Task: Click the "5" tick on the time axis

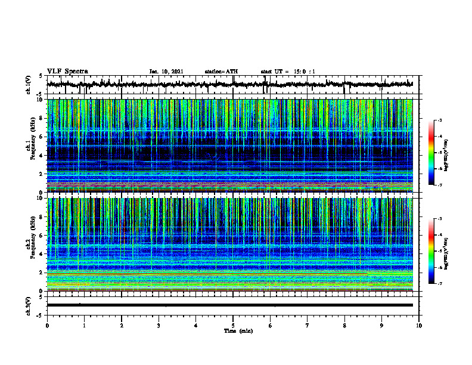Action: tap(233, 326)
